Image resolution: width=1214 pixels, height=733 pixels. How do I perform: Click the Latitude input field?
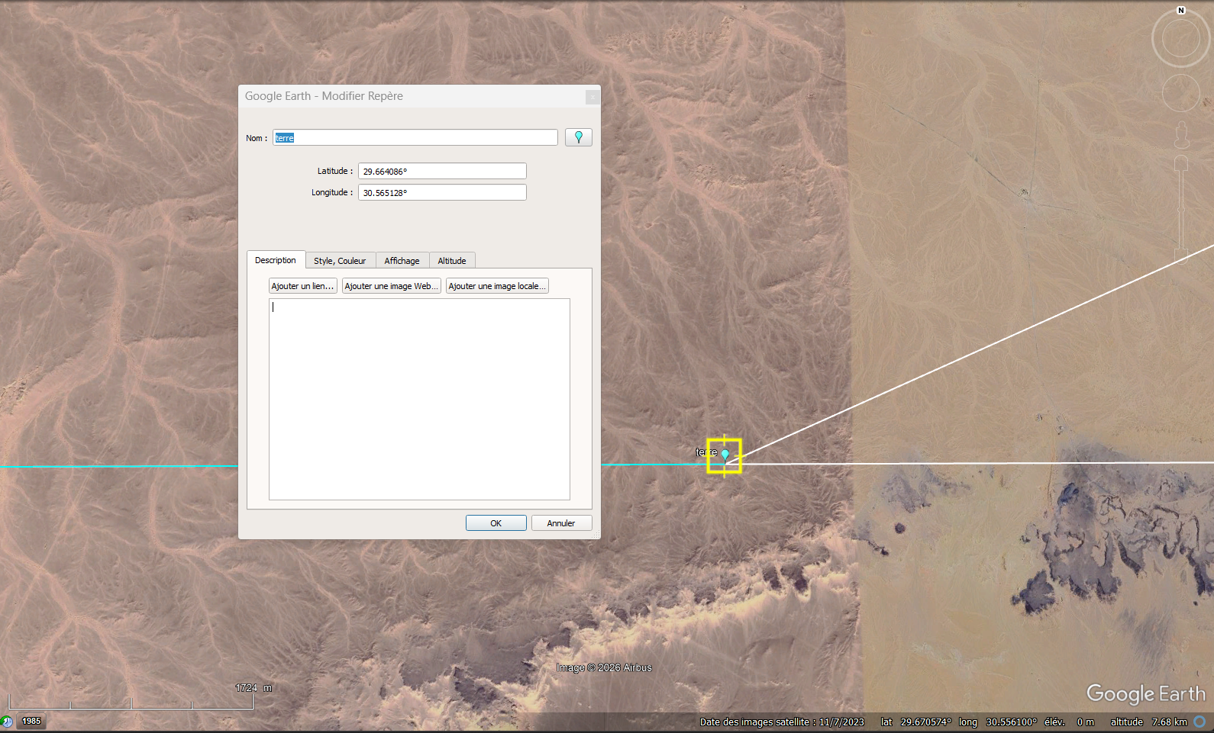pos(442,172)
